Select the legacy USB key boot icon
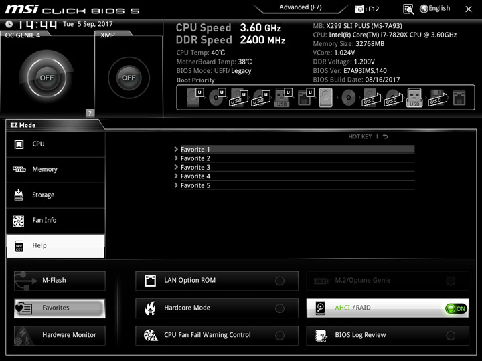Viewport: 482px width, 361px height. (414, 98)
